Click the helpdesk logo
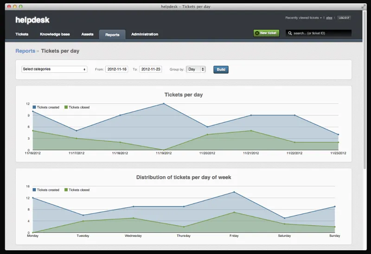371x254 pixels. (32, 20)
